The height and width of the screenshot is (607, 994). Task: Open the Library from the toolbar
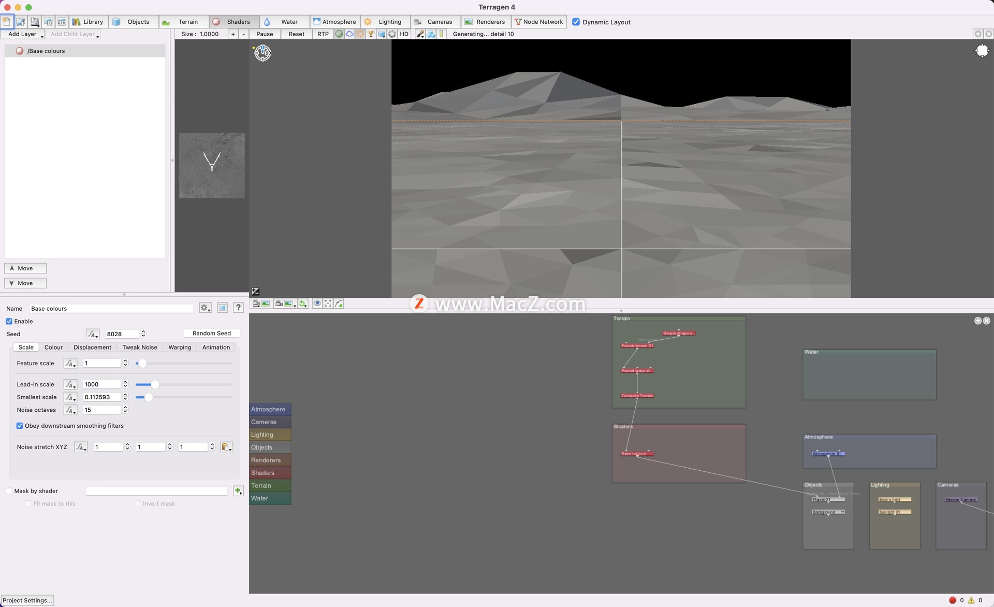(88, 22)
